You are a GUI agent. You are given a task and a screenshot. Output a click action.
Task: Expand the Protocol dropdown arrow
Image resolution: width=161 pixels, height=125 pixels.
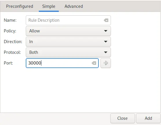click(x=106, y=52)
